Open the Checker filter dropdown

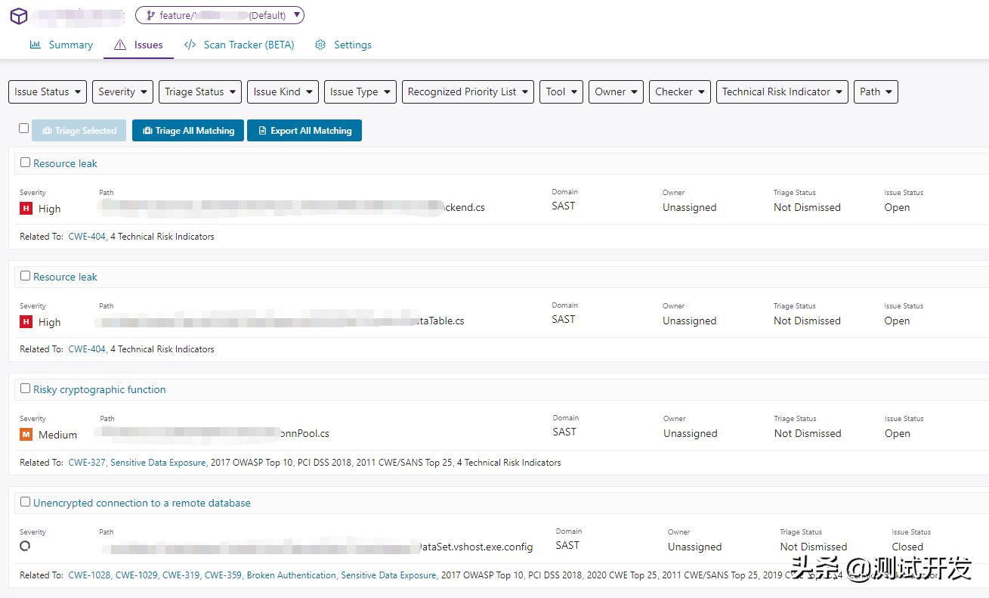coord(680,91)
